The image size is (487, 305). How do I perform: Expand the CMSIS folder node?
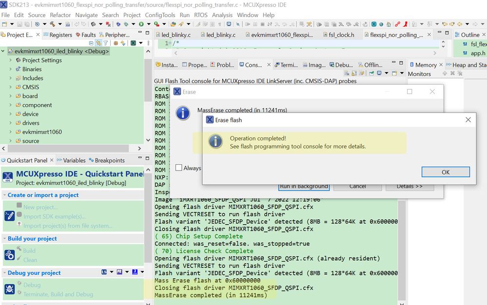(x=10, y=87)
